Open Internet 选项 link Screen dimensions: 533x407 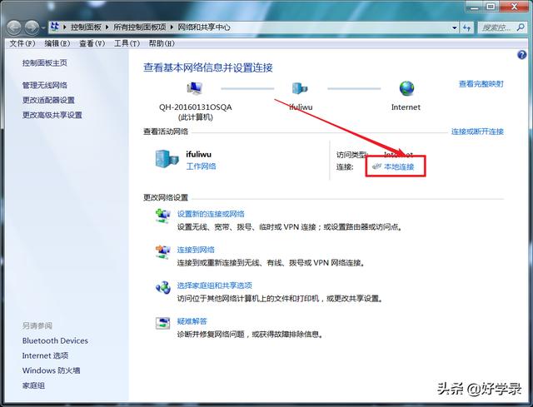[45, 355]
